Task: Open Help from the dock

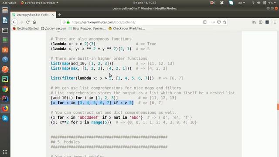Action: coord(5,59)
